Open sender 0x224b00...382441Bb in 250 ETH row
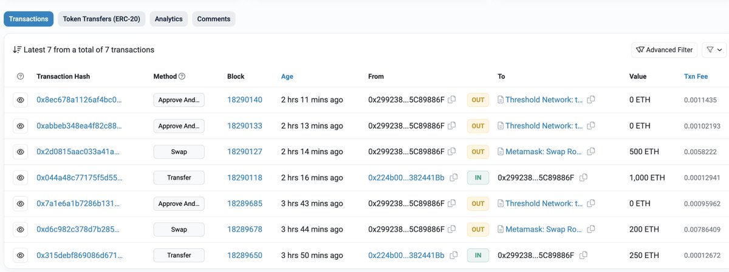Screen dimensions: 729x272 coord(406,256)
